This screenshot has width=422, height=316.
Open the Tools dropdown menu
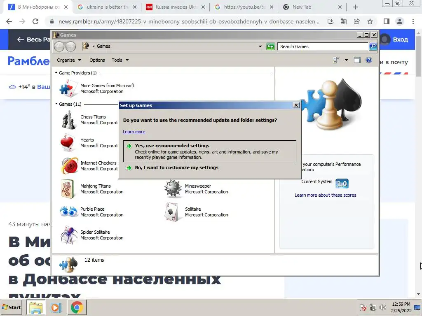point(120,60)
